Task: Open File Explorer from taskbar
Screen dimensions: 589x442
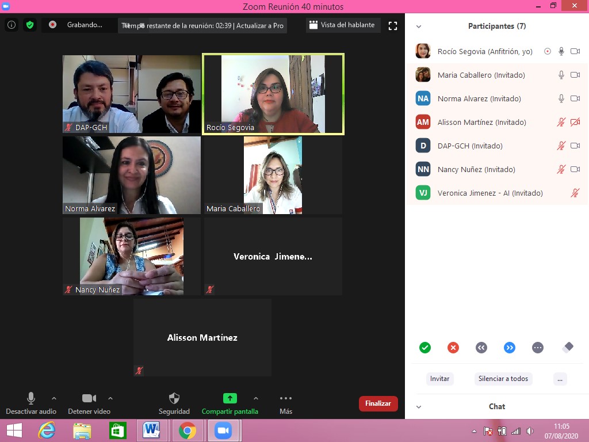Action: pos(82,430)
